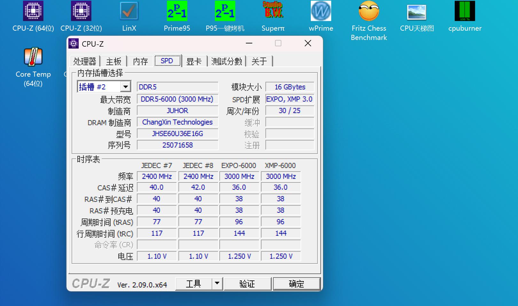Click the 40.0 CAS latency cell
The width and height of the screenshot is (518, 306).
(x=157, y=187)
